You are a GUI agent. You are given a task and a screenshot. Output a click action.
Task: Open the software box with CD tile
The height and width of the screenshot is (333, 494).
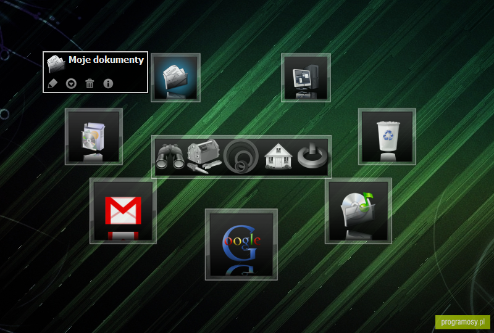[x=94, y=136]
